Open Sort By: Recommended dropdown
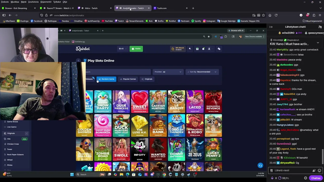 pos(202,72)
